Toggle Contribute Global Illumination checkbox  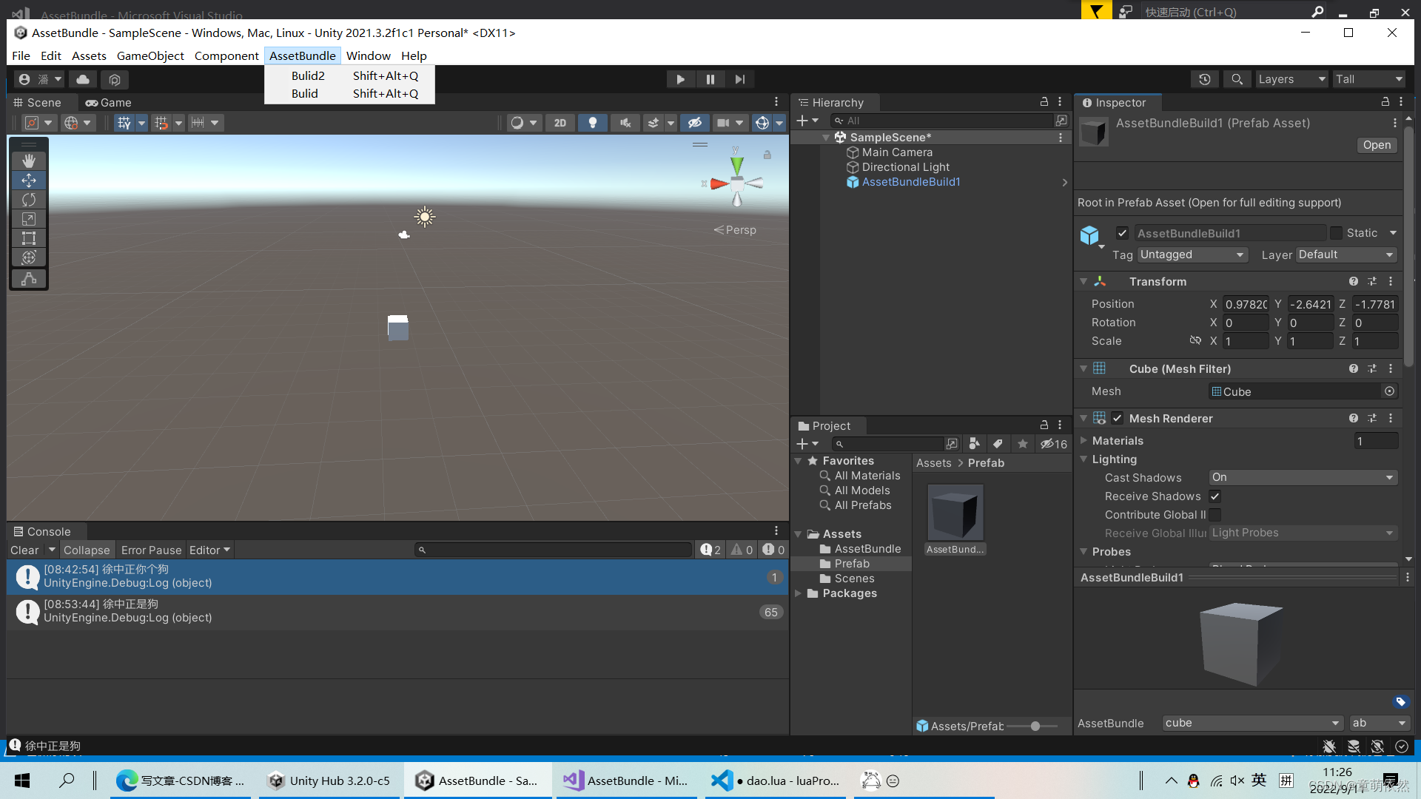pos(1215,515)
